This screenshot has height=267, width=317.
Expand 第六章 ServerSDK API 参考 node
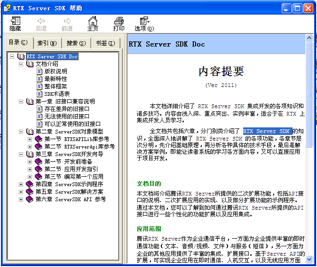21,199
